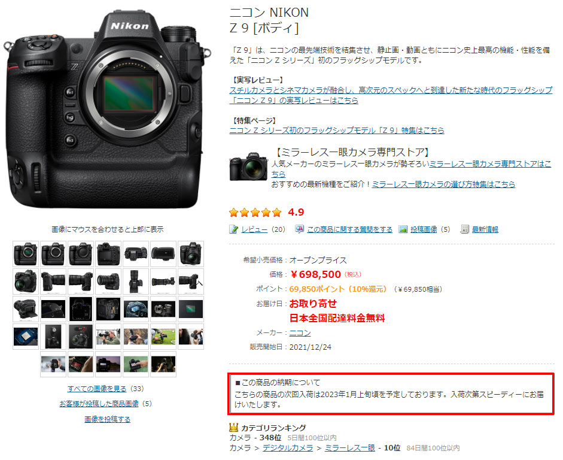Click the latest information news icon

[465, 229]
